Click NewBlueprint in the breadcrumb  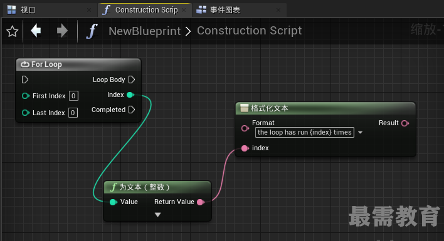coord(145,31)
